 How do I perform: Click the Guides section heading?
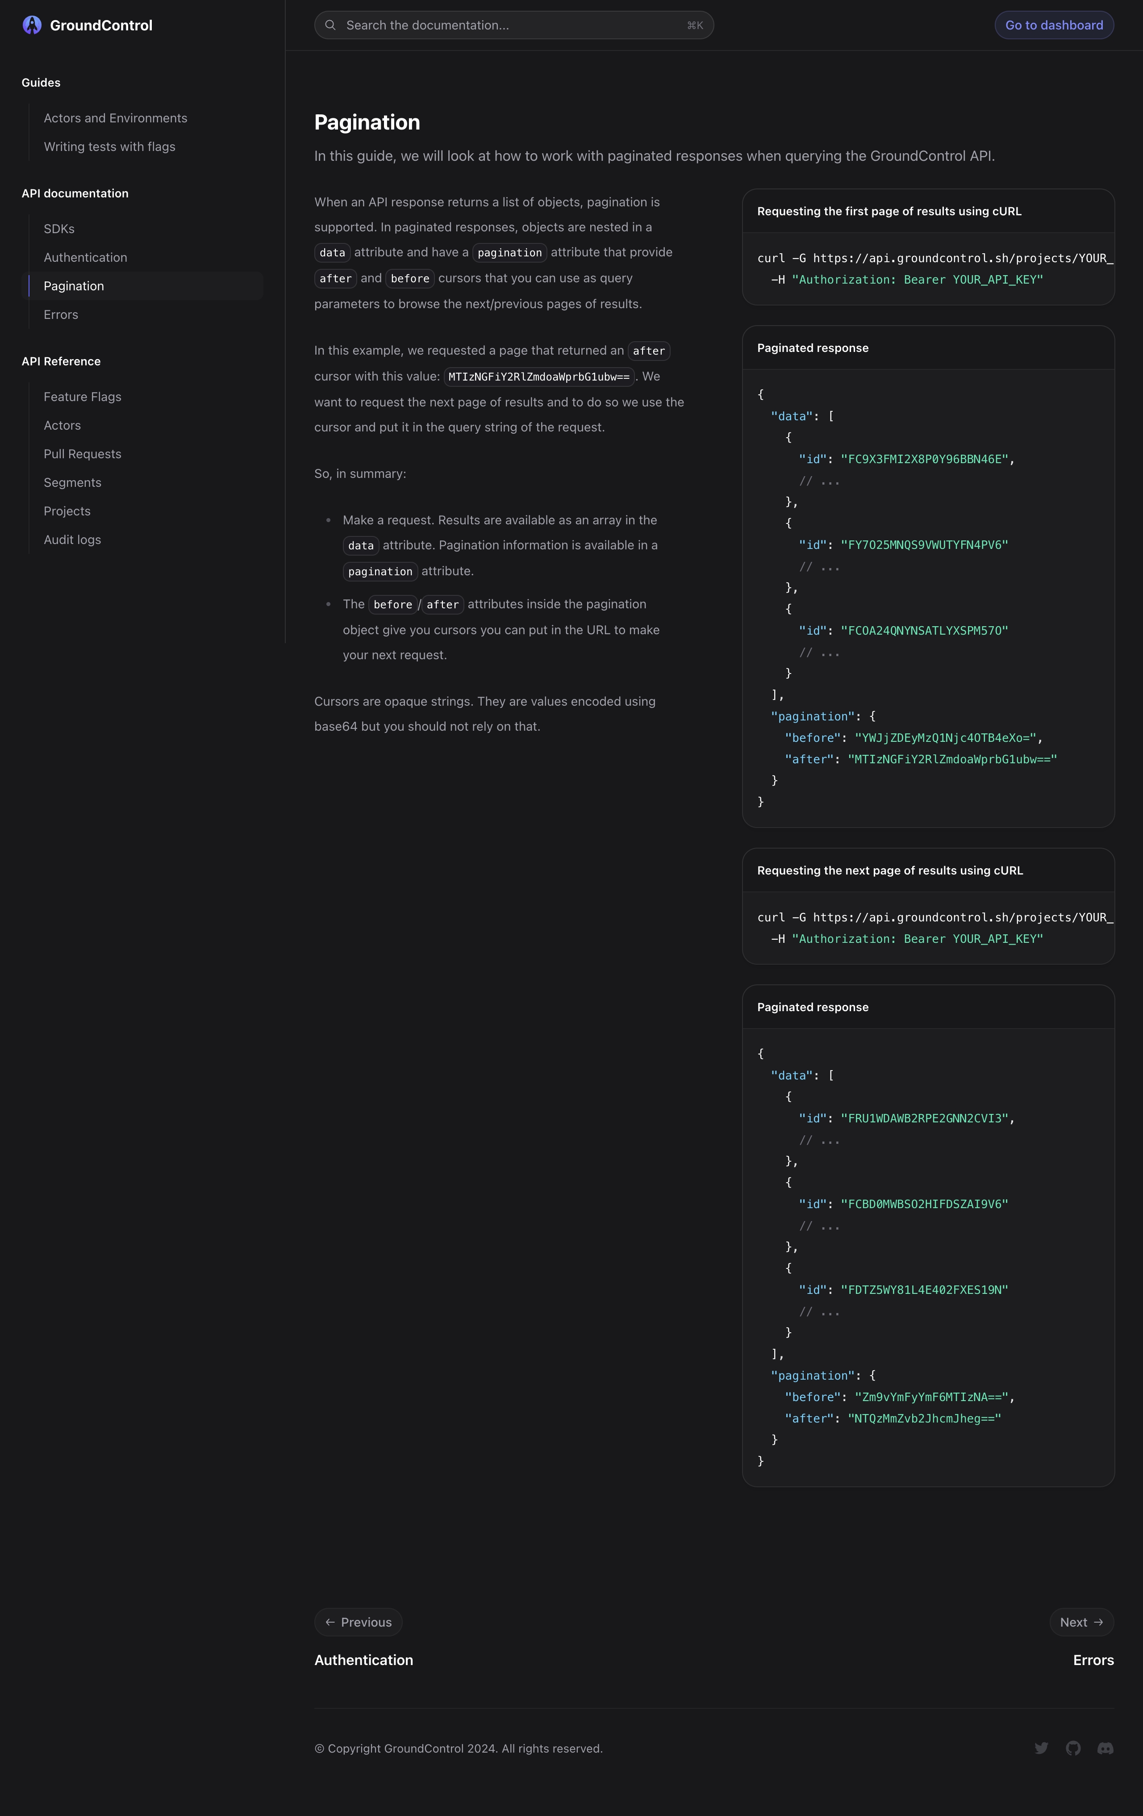pyautogui.click(x=41, y=83)
